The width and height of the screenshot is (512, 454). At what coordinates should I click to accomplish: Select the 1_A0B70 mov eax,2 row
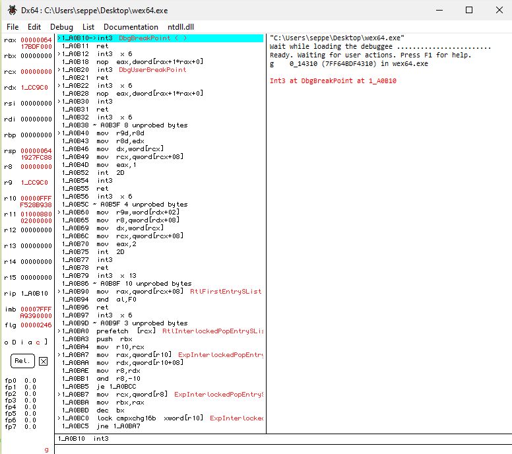click(160, 244)
